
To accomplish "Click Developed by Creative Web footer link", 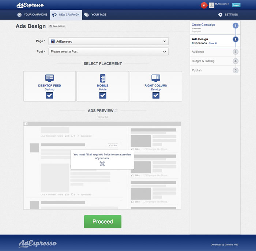I will 224,244.
